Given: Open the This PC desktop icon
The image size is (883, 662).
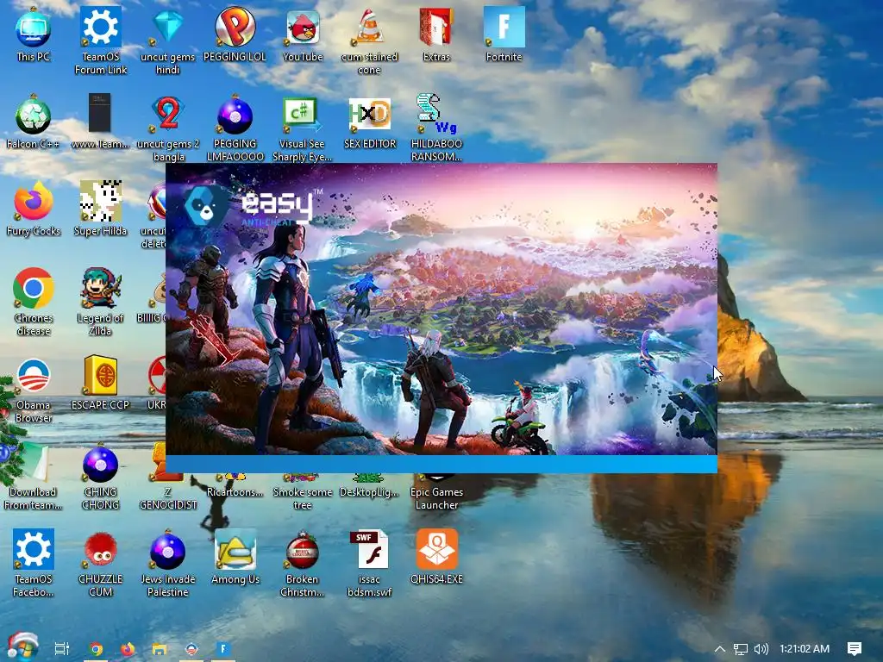Looking at the screenshot, I should point(34,34).
